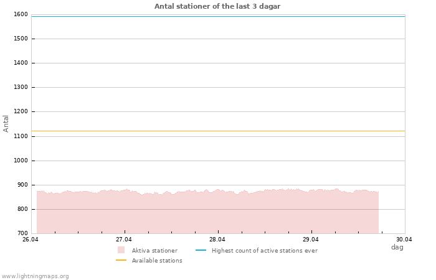Click the pink Aktiva stationer filled area
The width and height of the screenshot is (436, 280).
point(206,215)
